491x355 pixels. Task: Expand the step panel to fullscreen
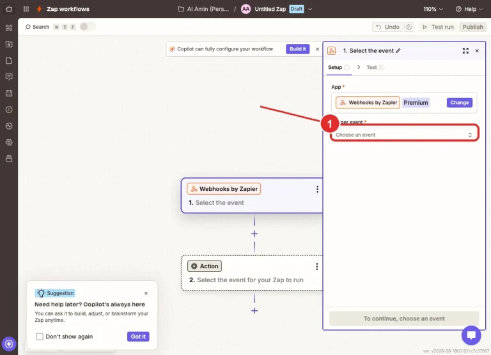(x=465, y=50)
